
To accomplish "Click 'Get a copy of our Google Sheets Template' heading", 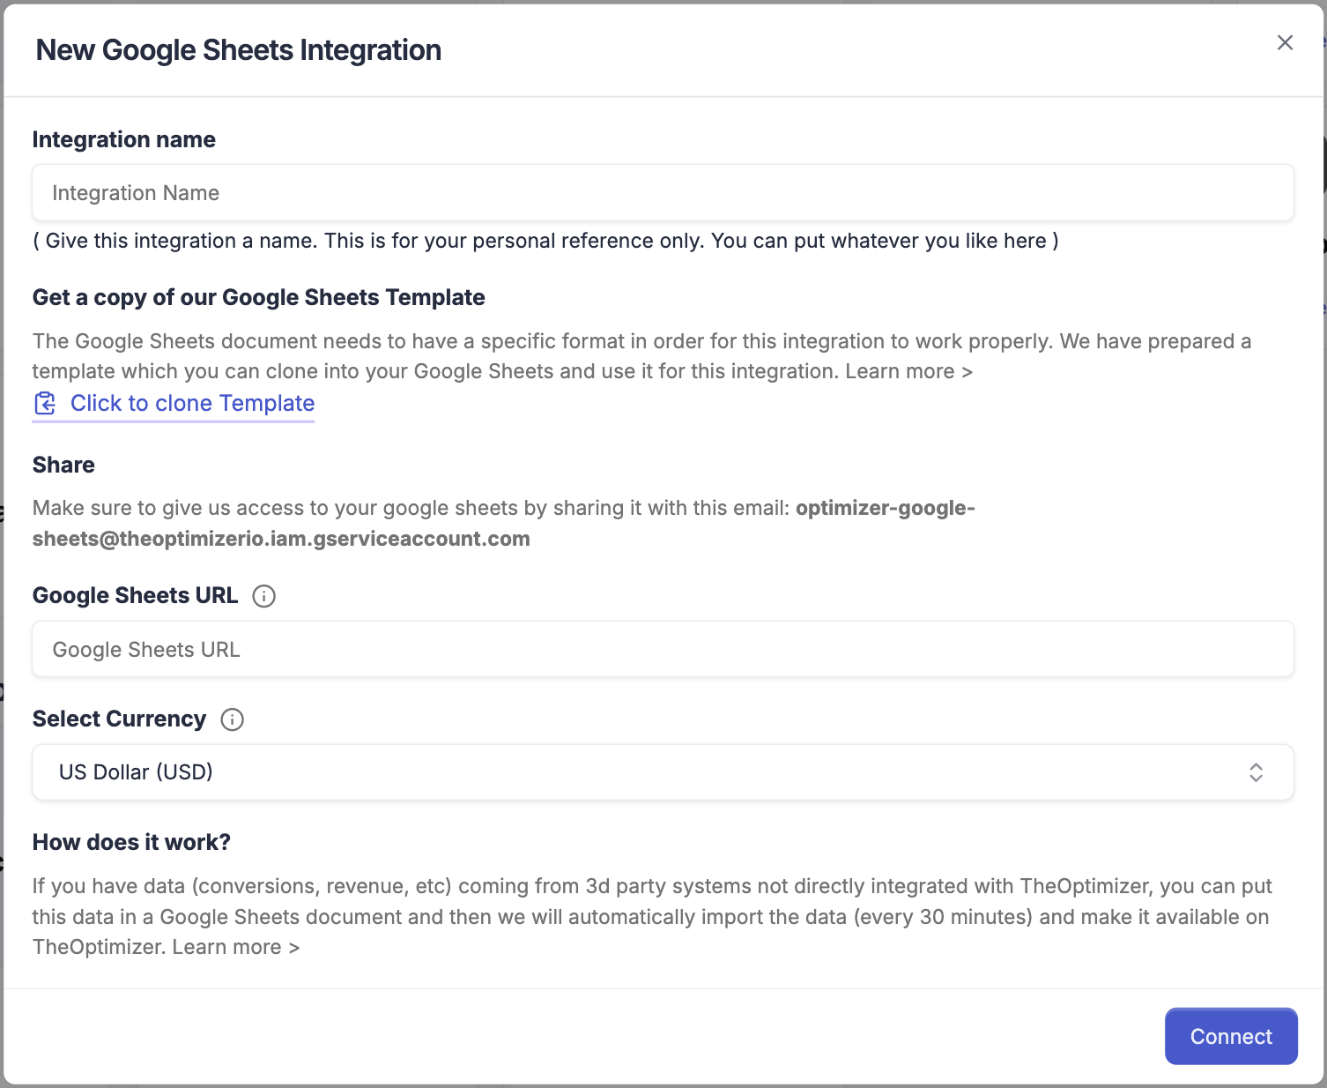I will click(x=258, y=298).
